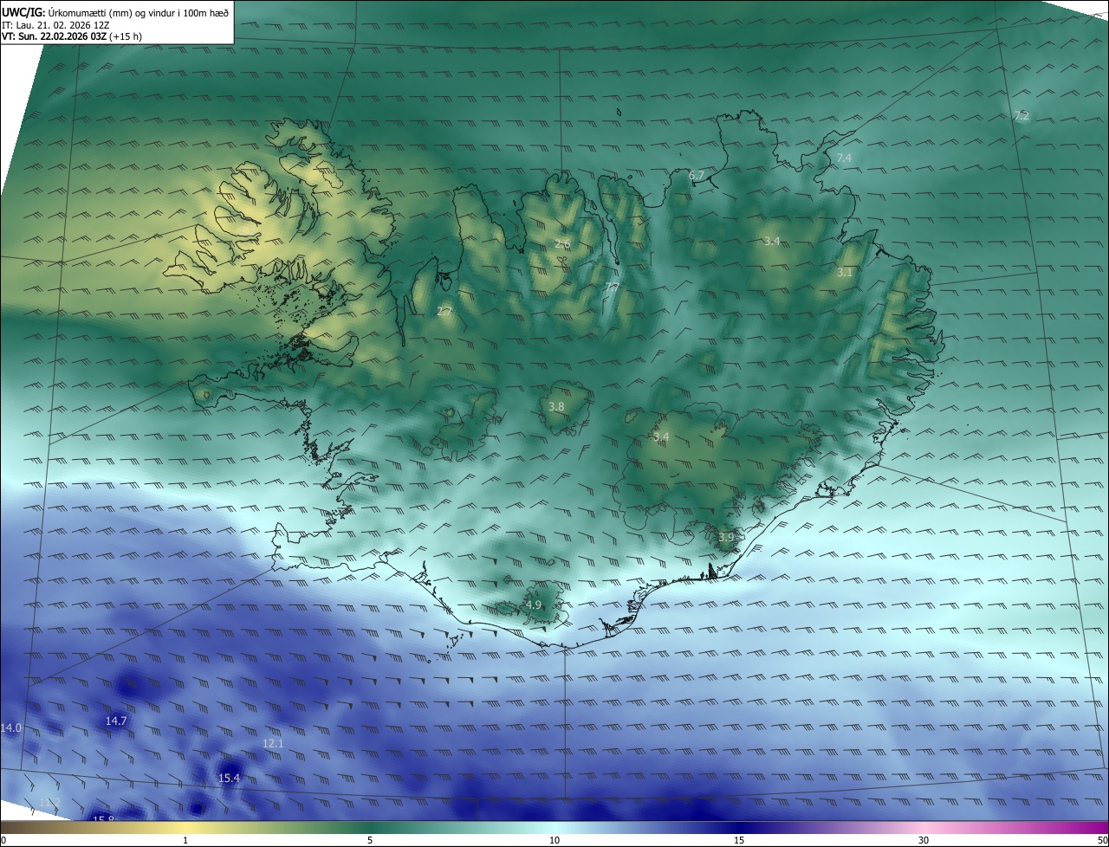Click the 2.7 value label
This screenshot has height=847, width=1109.
point(444,311)
